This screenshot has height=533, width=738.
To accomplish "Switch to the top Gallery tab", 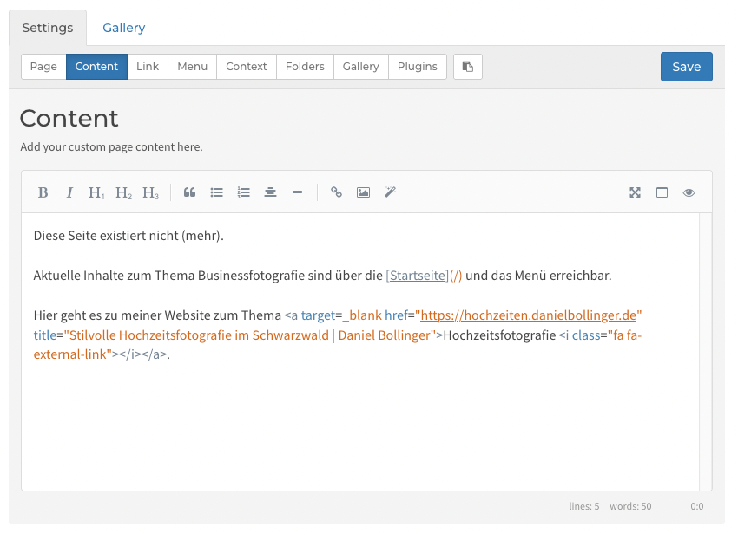I will pyautogui.click(x=124, y=28).
